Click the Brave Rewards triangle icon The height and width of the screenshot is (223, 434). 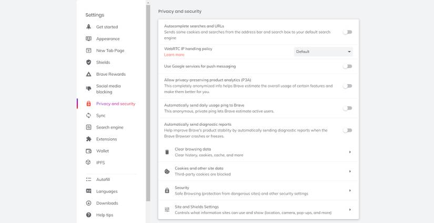pos(88,74)
